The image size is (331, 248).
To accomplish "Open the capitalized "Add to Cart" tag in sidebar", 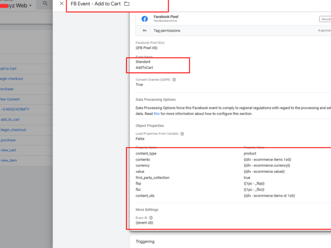I will point(8,69).
